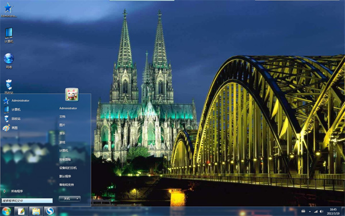345x216 pixels.
Task: Select the 计算机 desktop icon
Action: (9, 35)
